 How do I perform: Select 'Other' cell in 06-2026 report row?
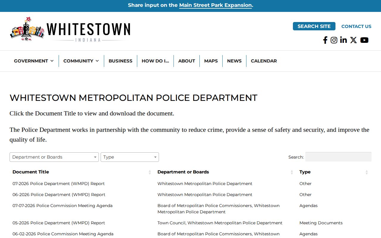tap(305, 195)
